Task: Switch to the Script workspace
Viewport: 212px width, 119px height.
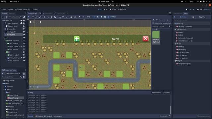Action: (x=113, y=10)
